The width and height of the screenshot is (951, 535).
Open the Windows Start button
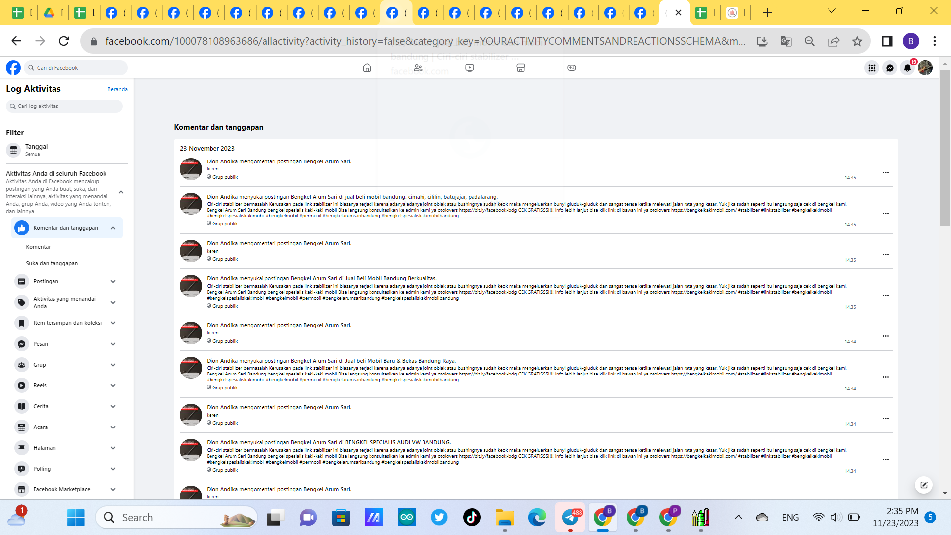(76, 518)
